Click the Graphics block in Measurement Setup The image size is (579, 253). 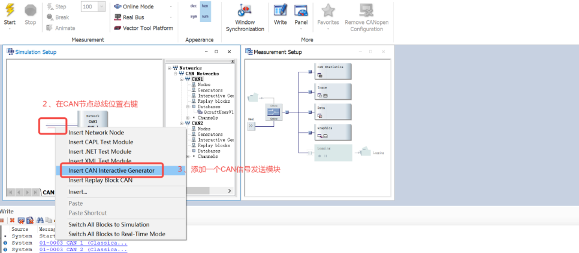(x=333, y=132)
